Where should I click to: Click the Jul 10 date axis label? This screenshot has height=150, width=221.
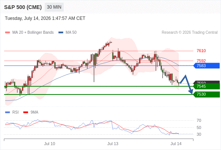(x=49, y=144)
